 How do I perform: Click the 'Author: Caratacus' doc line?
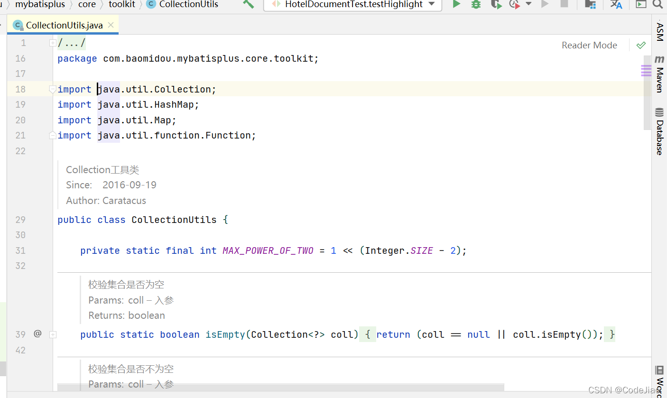click(x=106, y=201)
